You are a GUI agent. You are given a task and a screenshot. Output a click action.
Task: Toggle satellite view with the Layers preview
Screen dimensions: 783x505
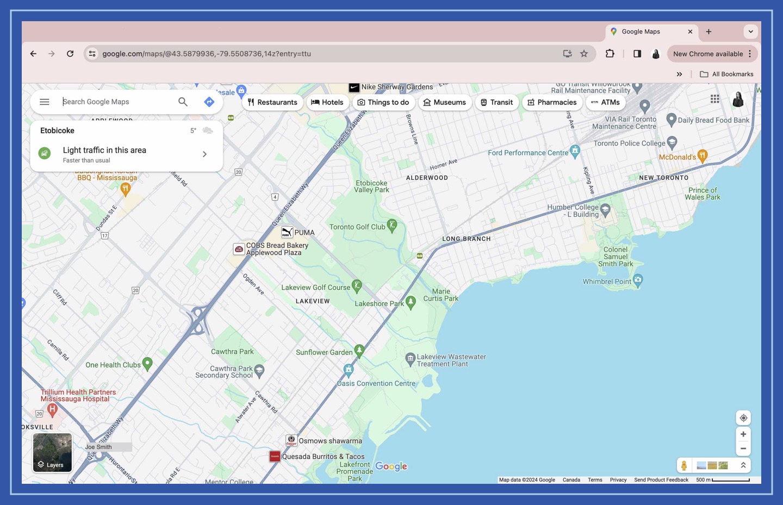(x=52, y=453)
